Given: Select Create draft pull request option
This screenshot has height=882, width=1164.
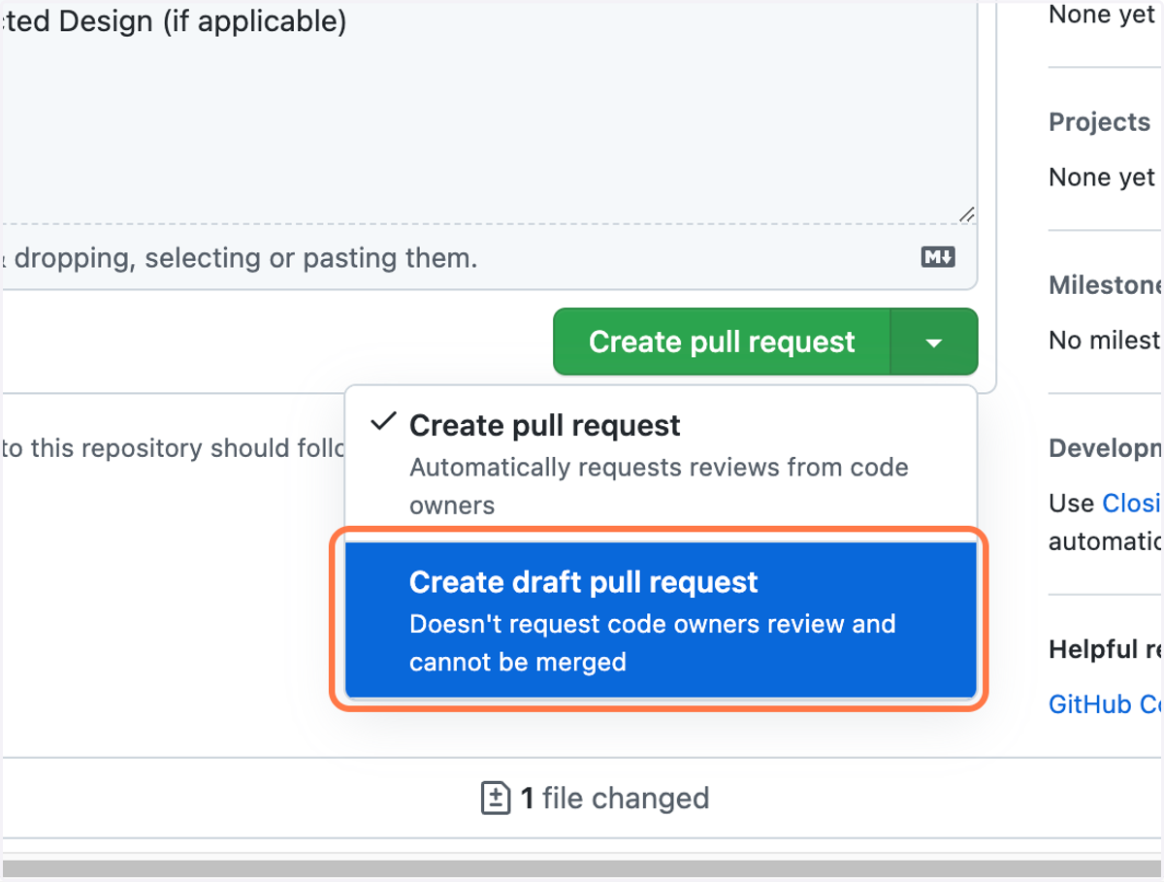Looking at the screenshot, I should (661, 621).
